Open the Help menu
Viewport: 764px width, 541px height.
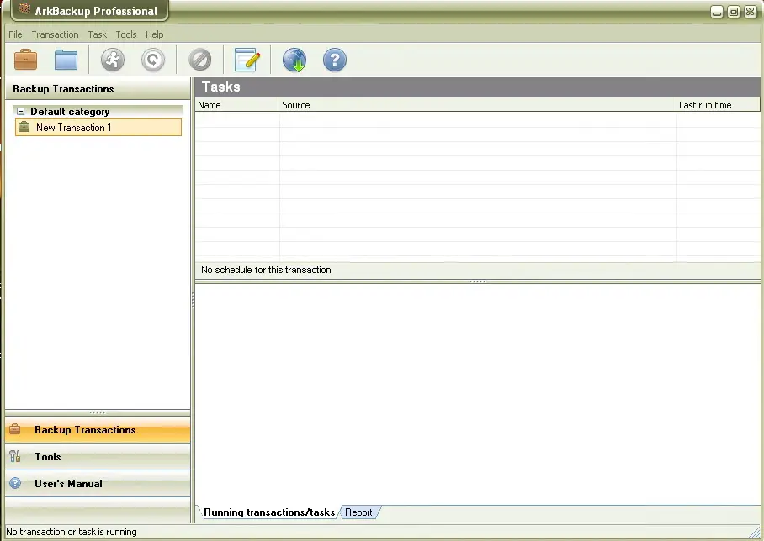pyautogui.click(x=155, y=34)
